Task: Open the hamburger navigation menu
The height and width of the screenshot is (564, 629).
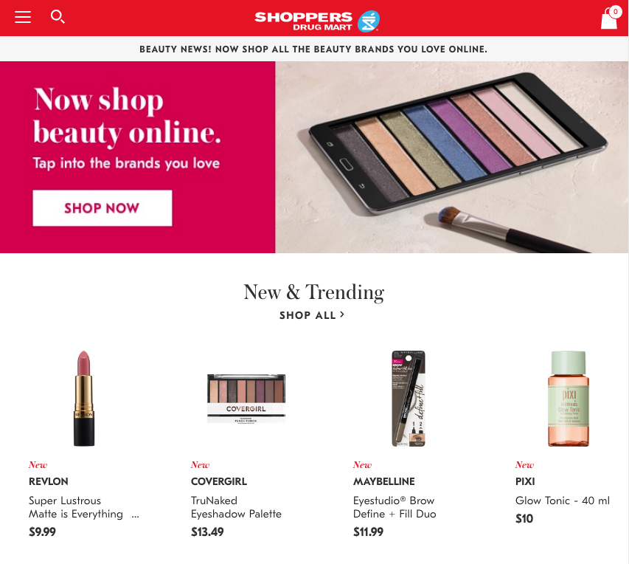Action: (23, 17)
